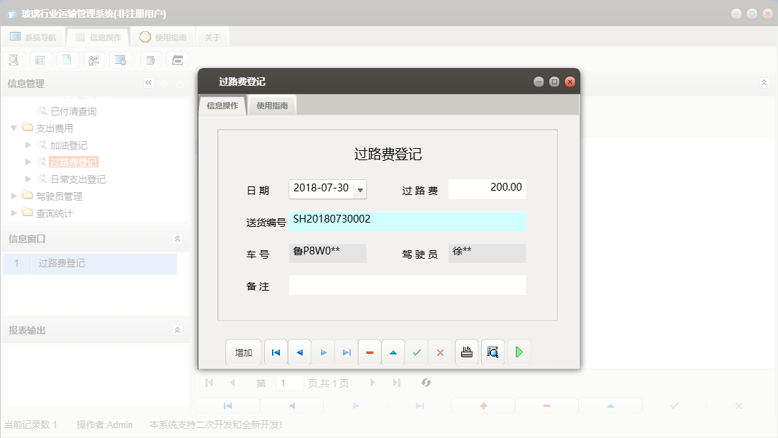Switch to the 使用指南 tab in the dialog

click(x=272, y=104)
